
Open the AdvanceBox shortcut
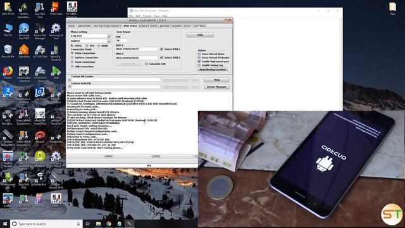[24, 73]
